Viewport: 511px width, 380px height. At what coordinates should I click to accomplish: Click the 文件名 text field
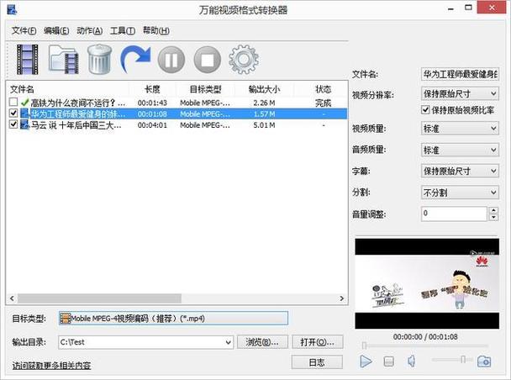(460, 74)
